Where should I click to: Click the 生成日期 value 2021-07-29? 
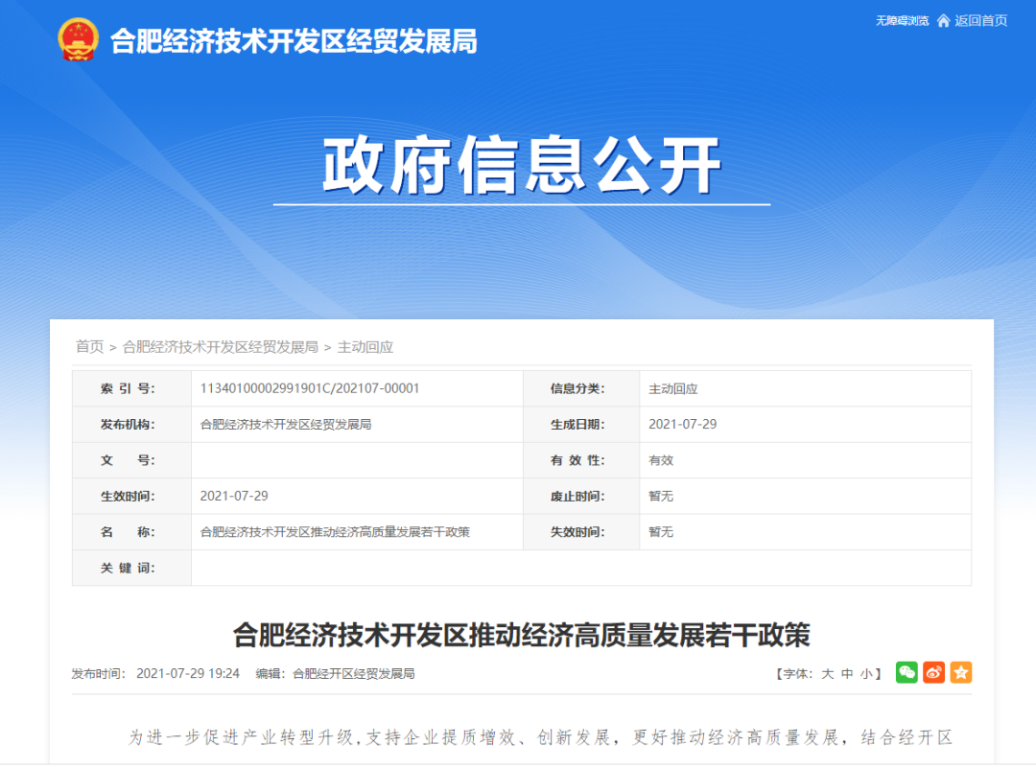click(x=683, y=424)
